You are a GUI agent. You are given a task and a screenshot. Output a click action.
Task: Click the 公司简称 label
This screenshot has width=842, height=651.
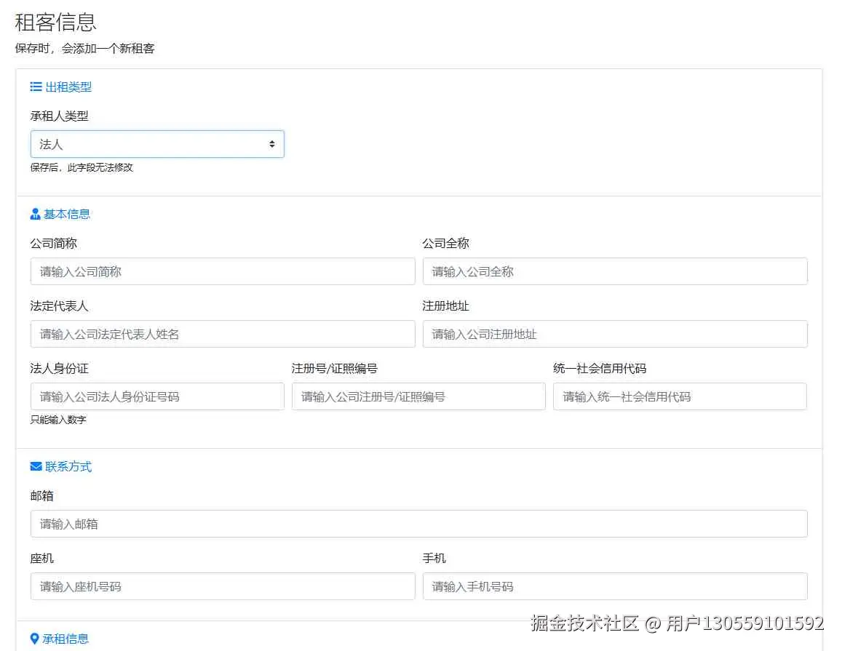[53, 243]
